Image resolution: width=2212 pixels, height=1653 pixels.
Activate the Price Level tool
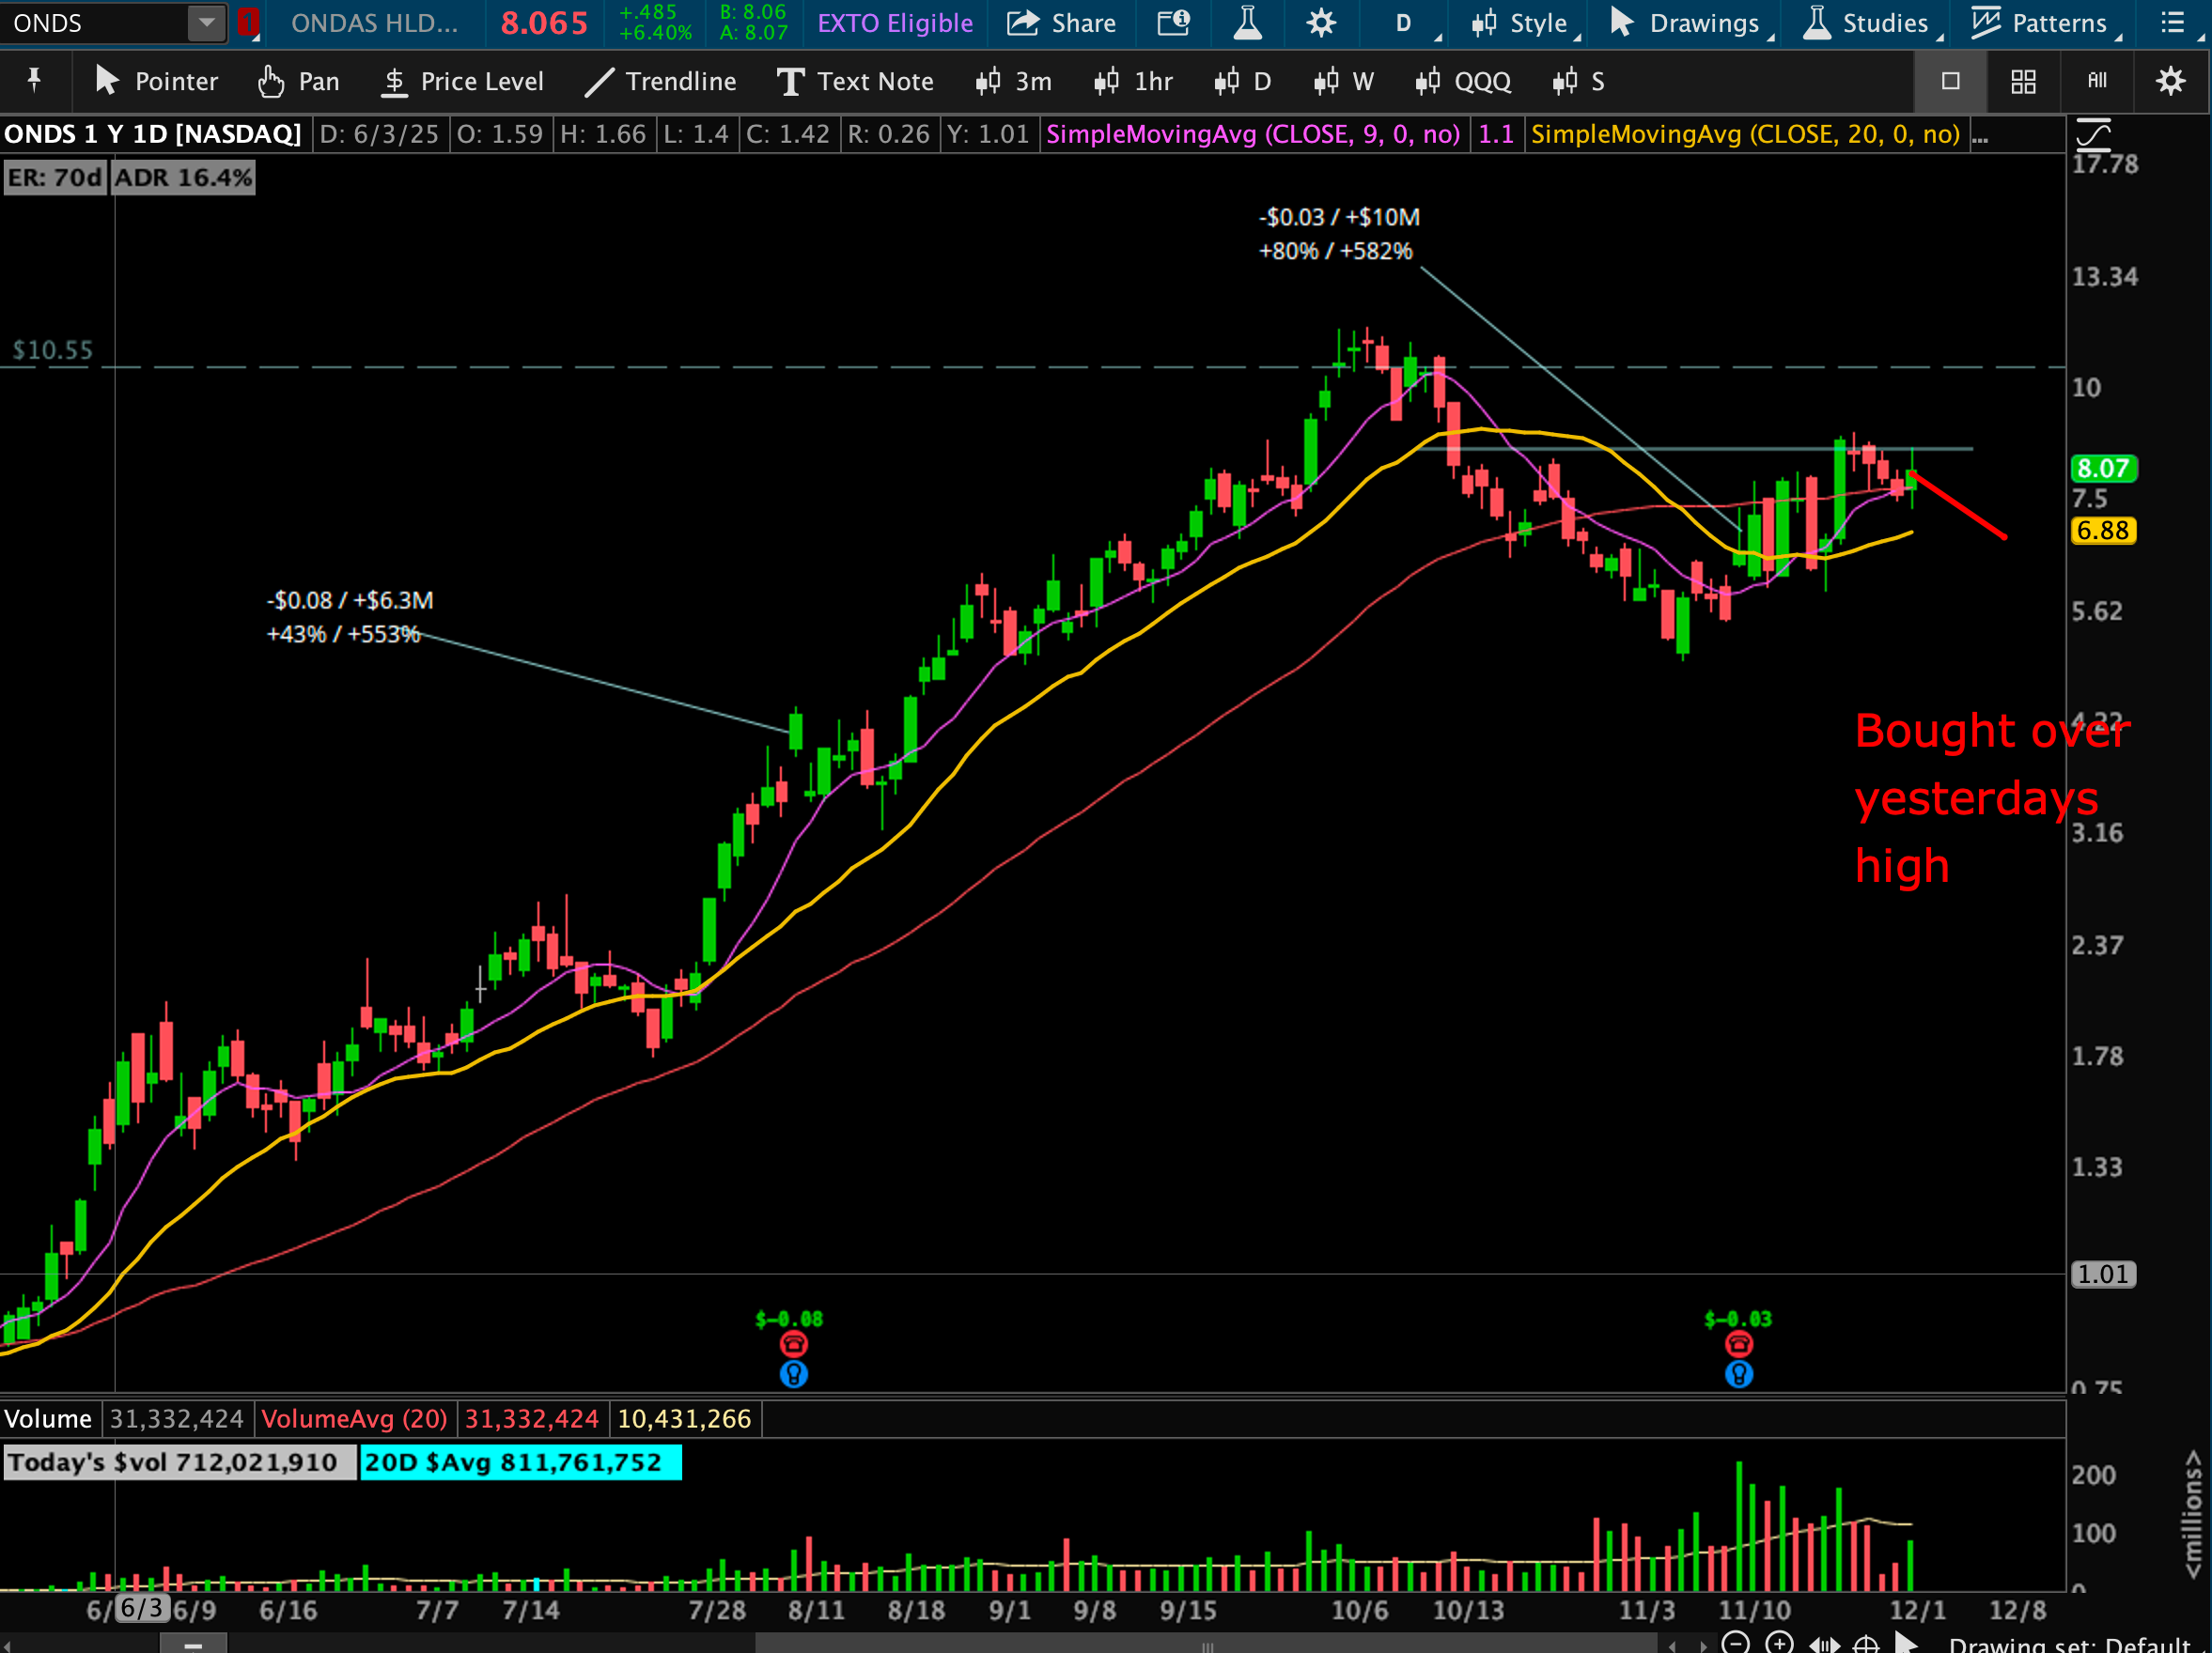pos(462,82)
